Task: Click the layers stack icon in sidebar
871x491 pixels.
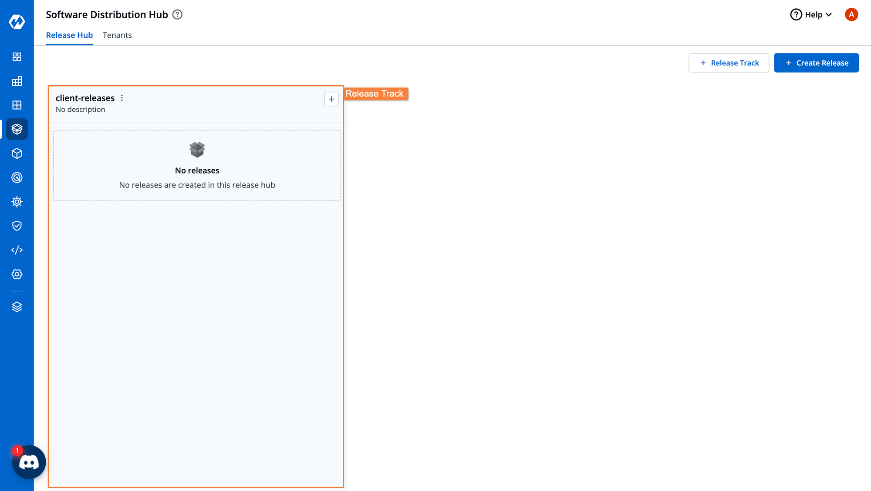Action: point(17,307)
